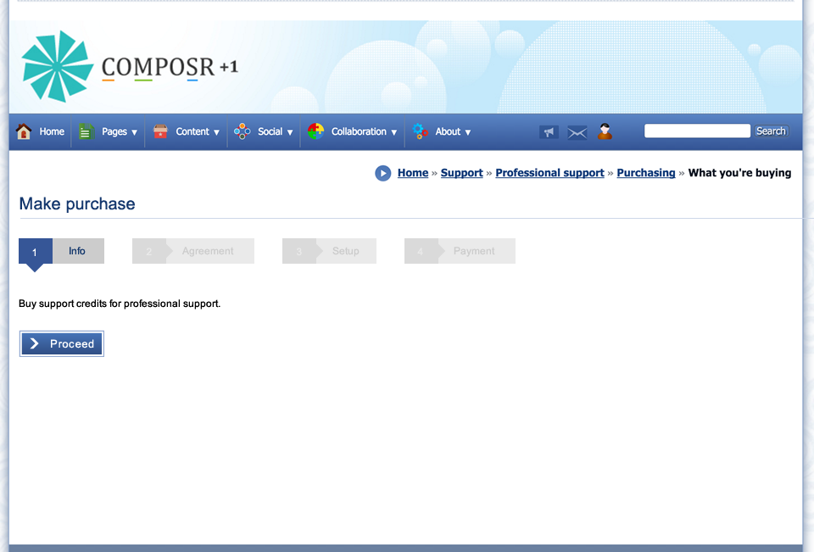Go to Home in navigation bar

point(52,131)
